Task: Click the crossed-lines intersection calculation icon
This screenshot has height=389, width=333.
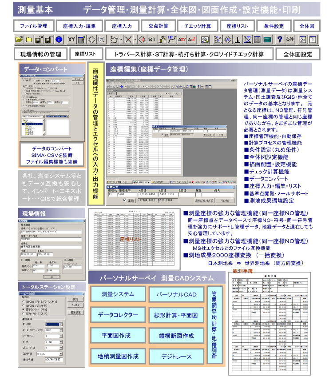Action: 128,40
